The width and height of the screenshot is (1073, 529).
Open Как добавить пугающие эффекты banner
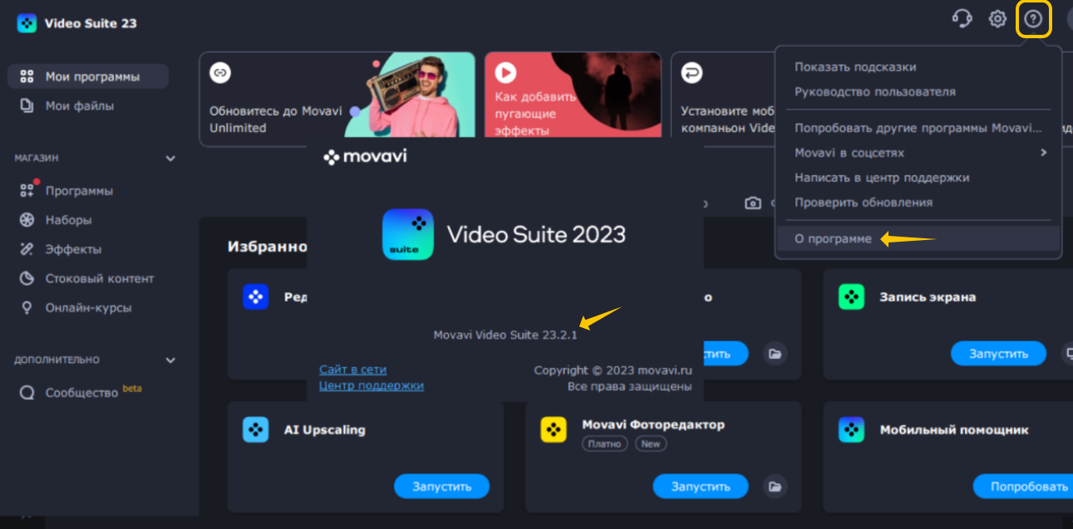pos(573,95)
